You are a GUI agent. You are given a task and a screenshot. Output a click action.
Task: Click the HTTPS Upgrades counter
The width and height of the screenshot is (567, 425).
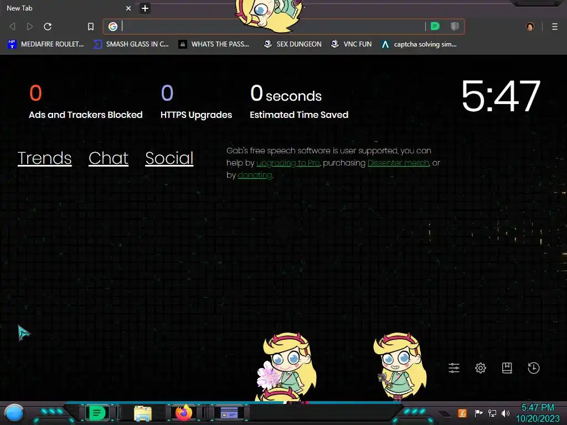pos(196,102)
